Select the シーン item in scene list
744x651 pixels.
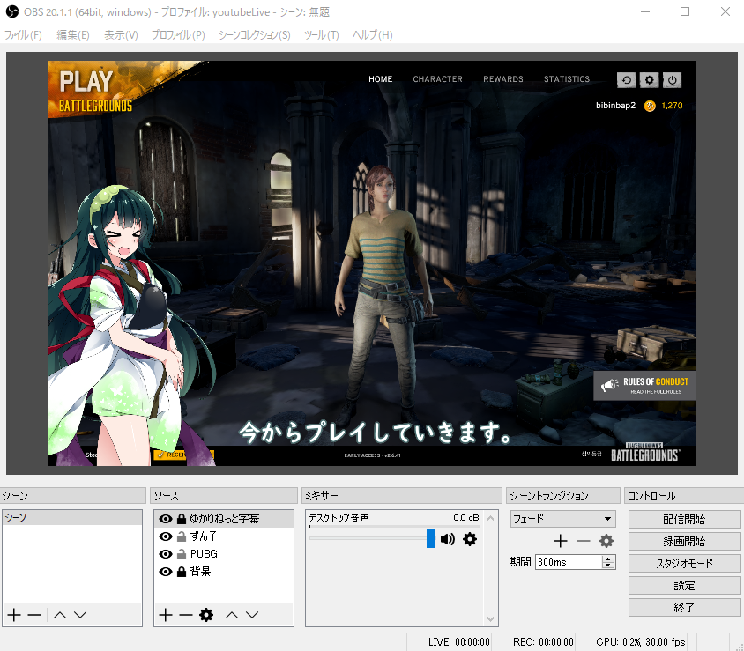72,518
